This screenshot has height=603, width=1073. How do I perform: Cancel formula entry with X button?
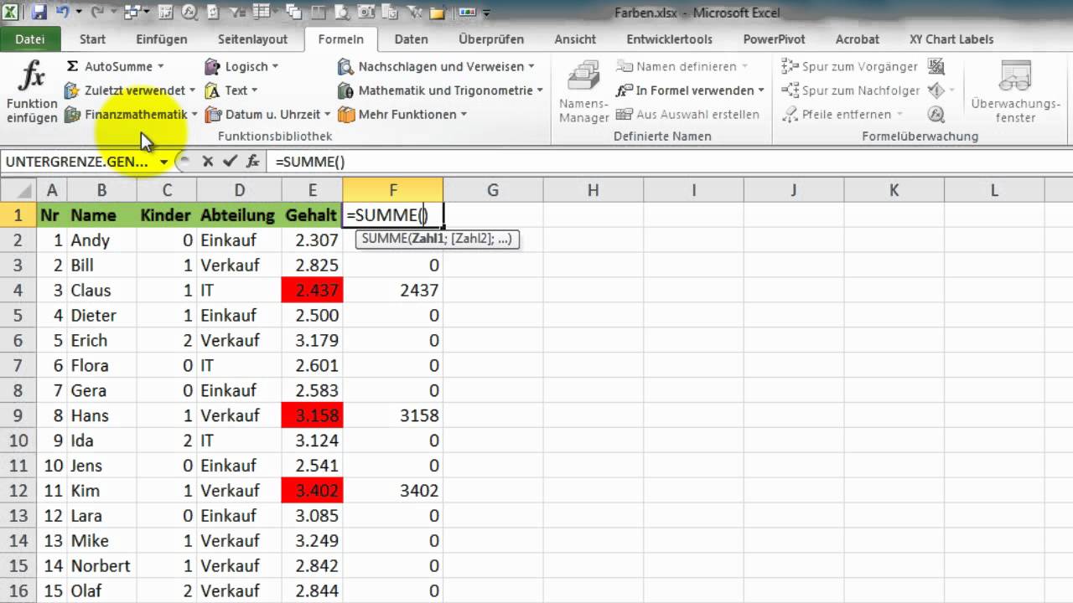(208, 162)
